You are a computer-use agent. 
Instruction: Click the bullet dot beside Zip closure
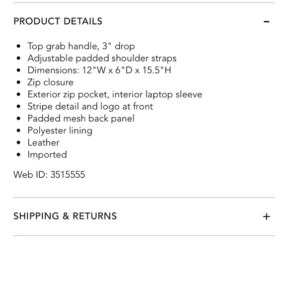pyautogui.click(x=18, y=82)
